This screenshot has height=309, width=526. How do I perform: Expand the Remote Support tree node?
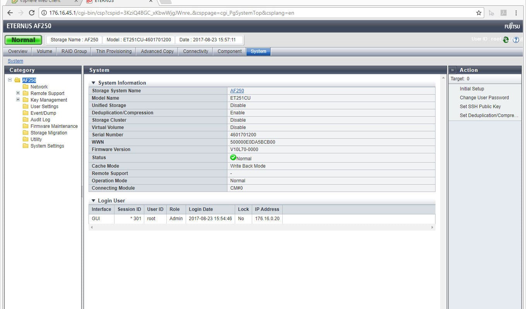tap(18, 93)
